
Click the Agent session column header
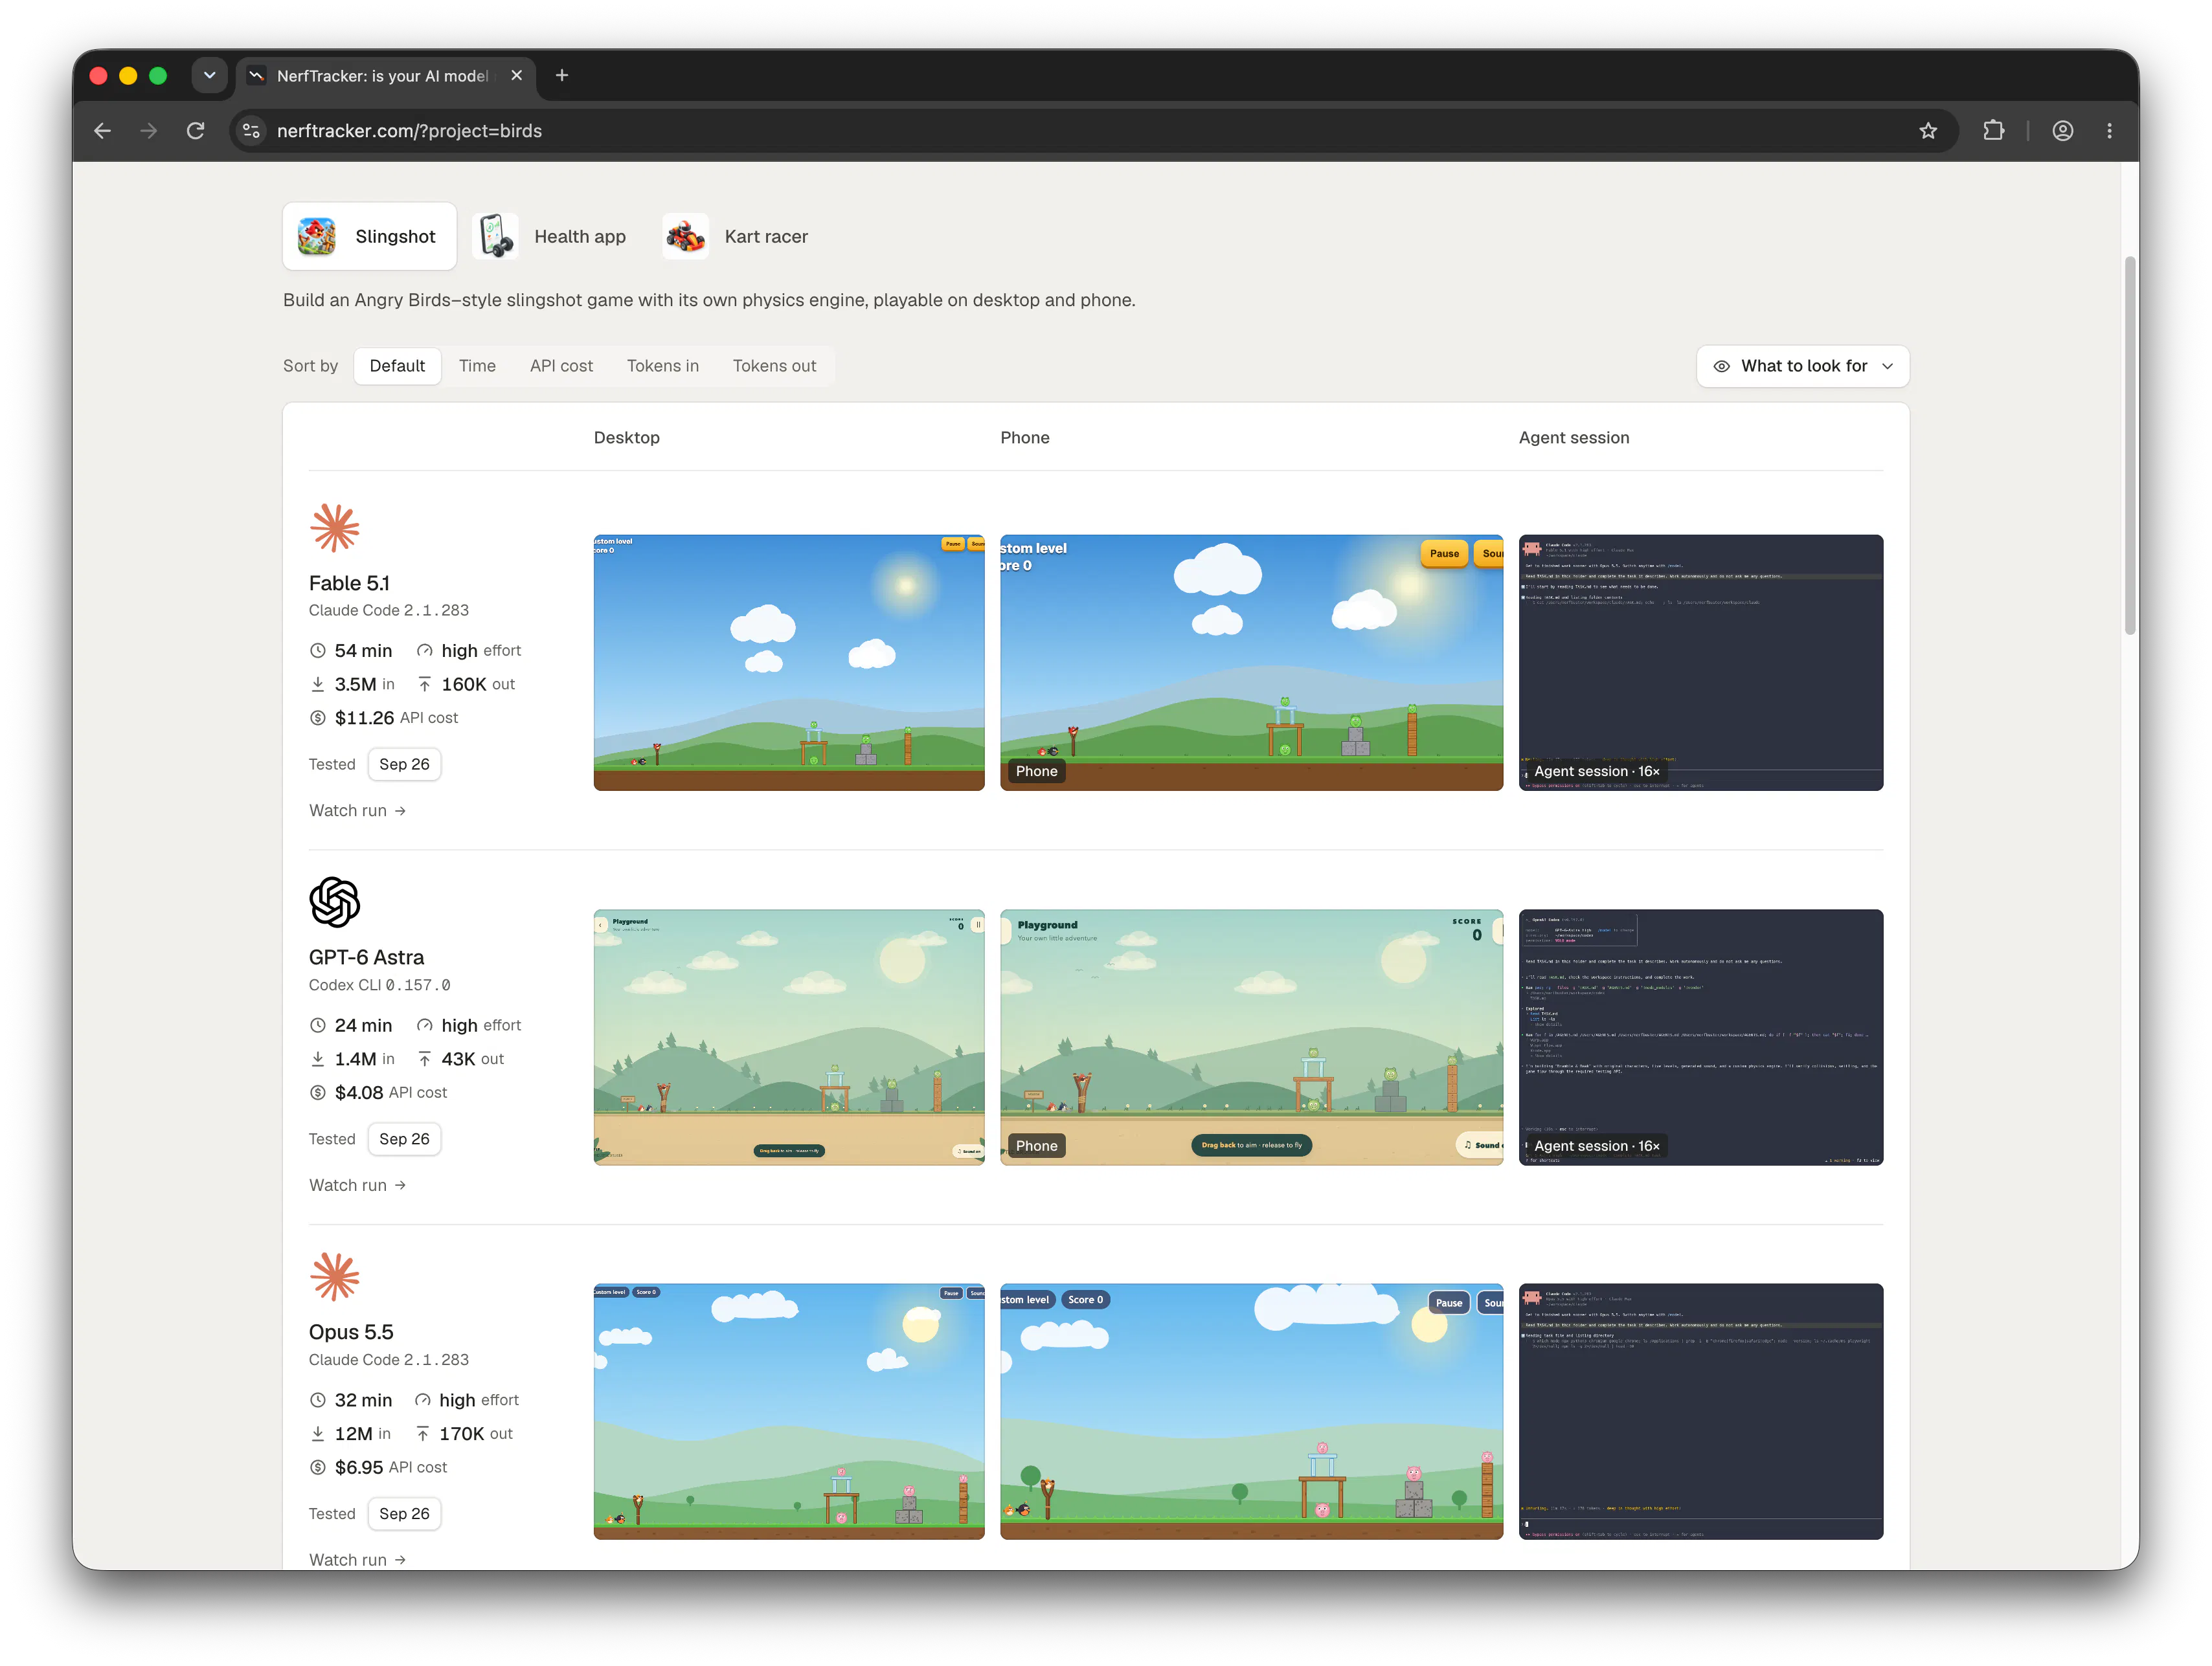(1574, 438)
